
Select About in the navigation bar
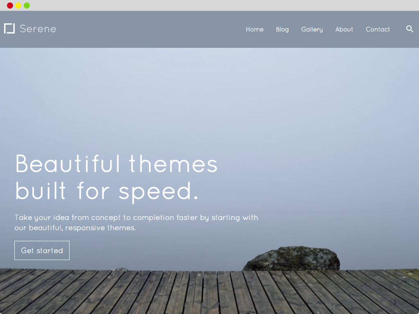point(344,29)
